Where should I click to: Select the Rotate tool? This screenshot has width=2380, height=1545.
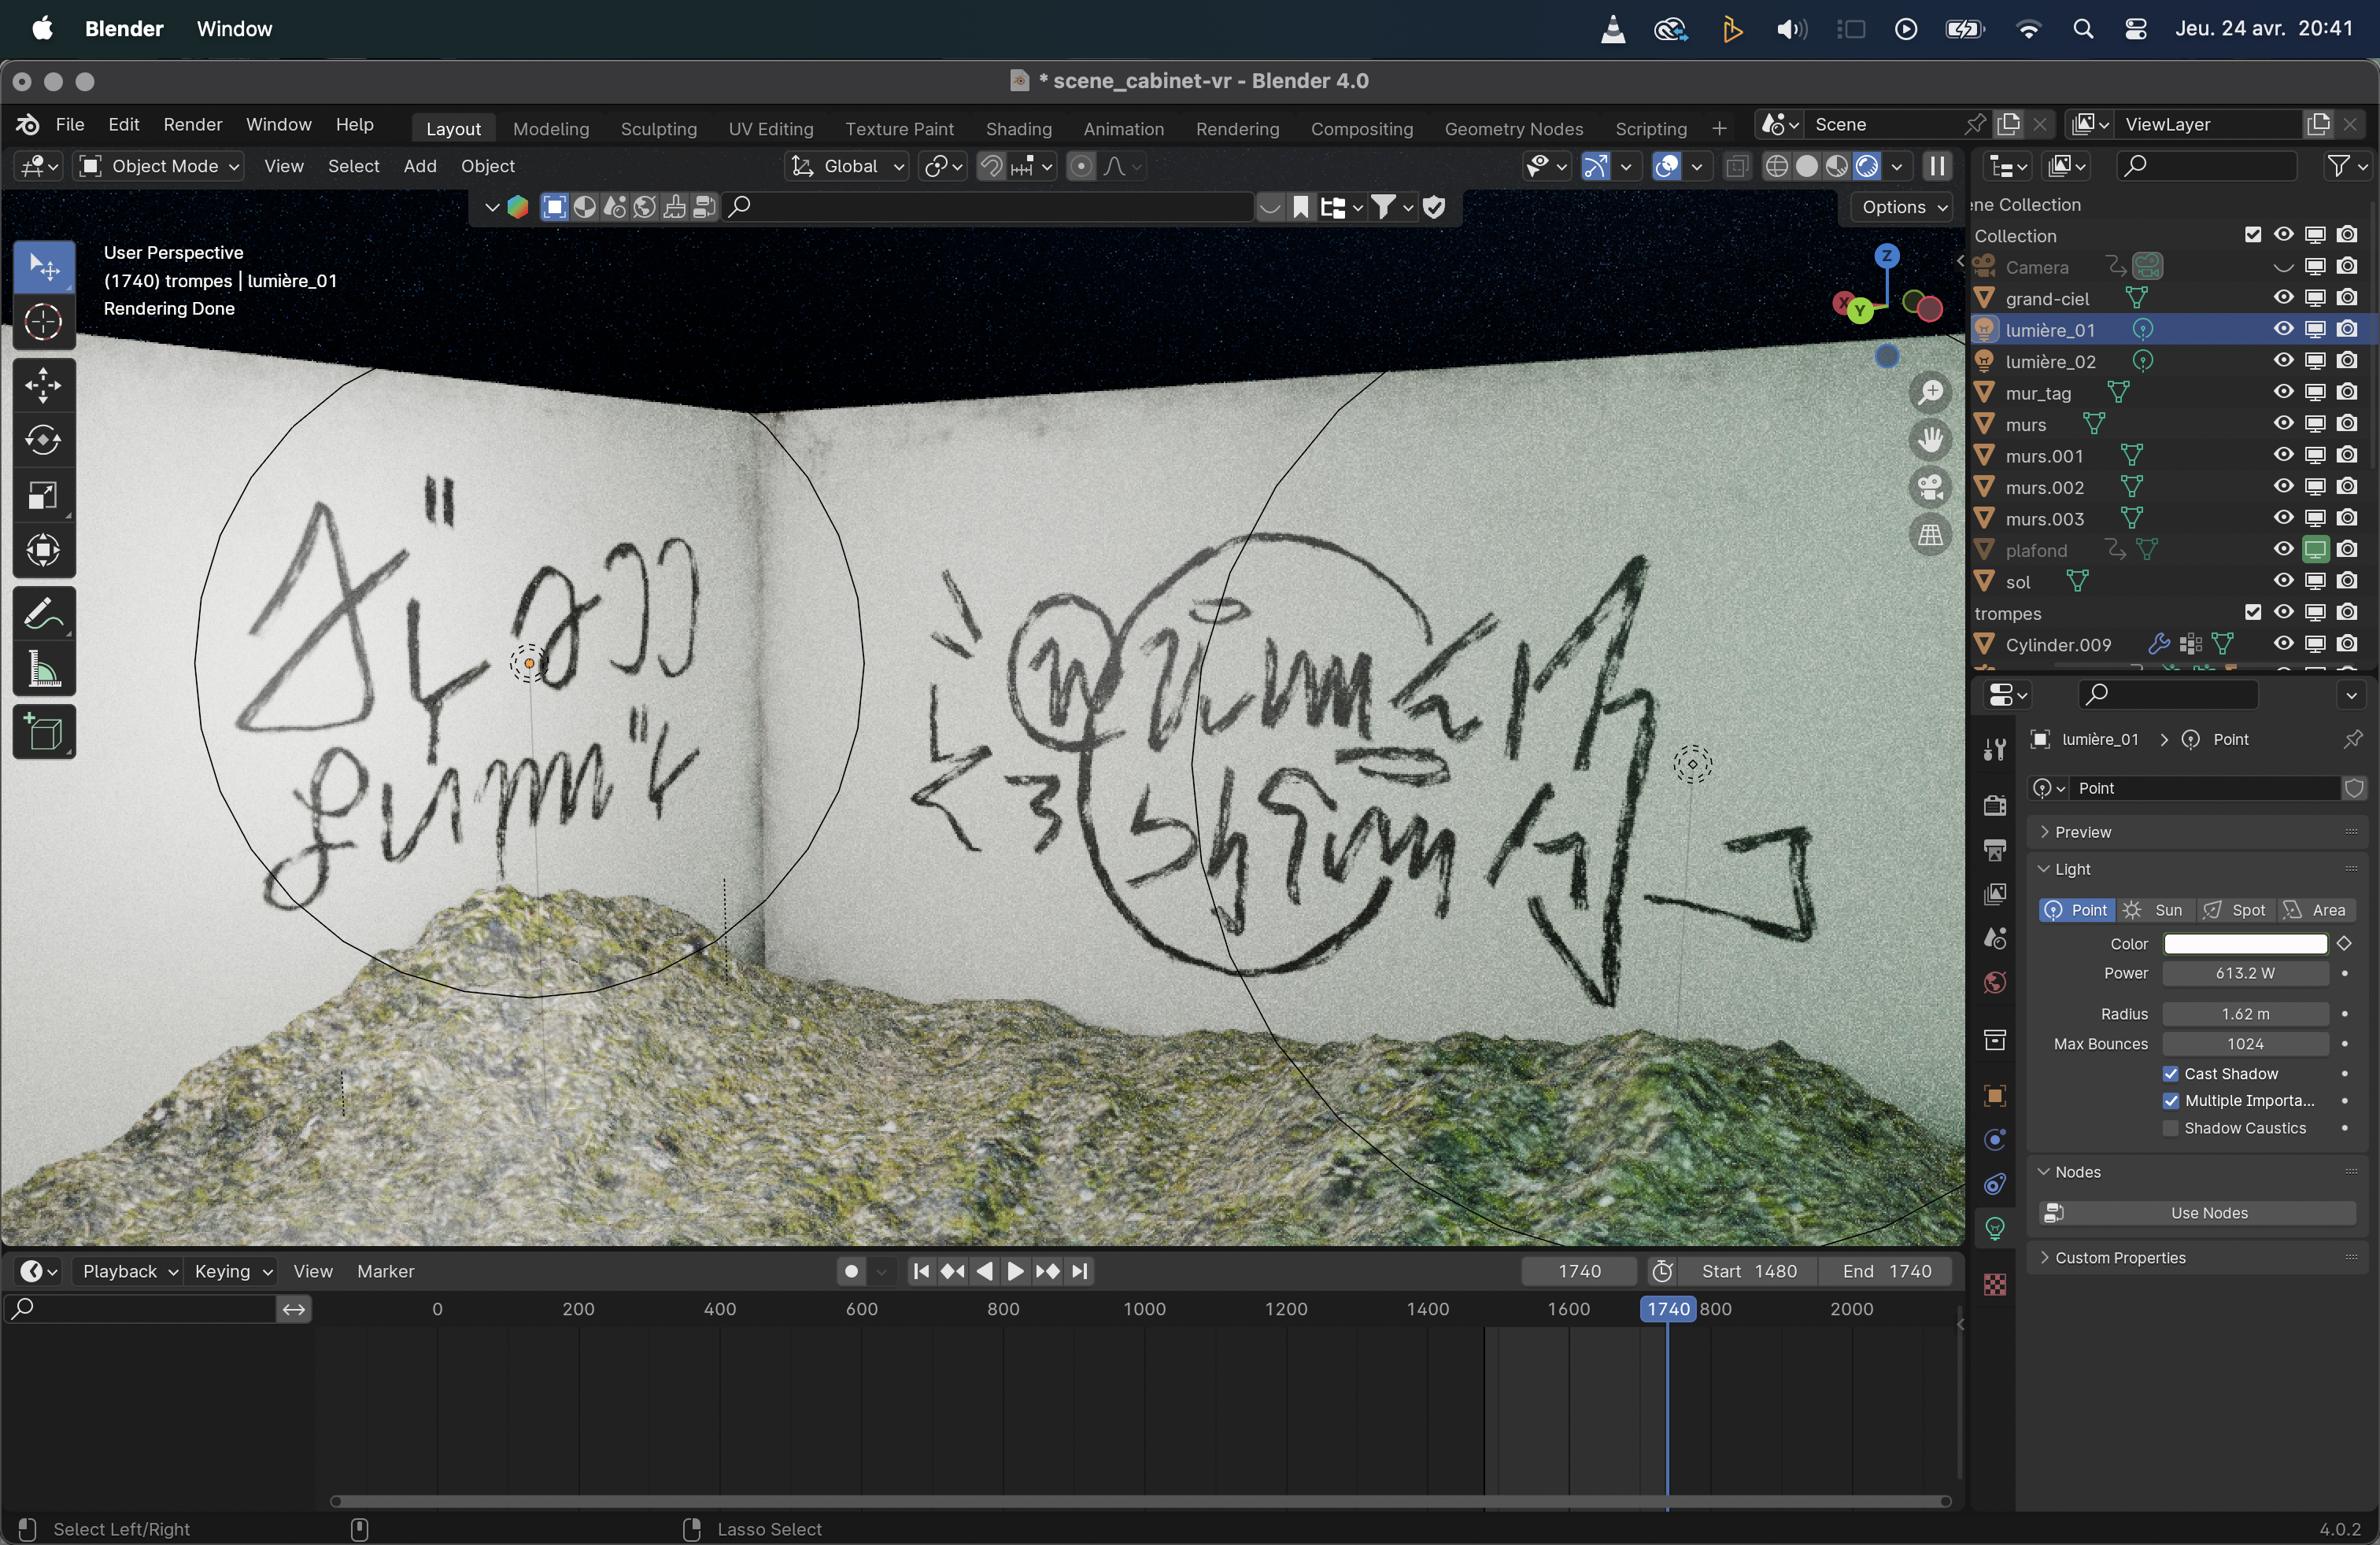(43, 440)
